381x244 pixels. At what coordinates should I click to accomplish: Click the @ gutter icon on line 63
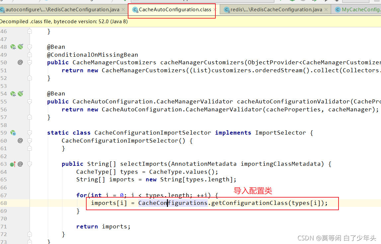pos(20,164)
